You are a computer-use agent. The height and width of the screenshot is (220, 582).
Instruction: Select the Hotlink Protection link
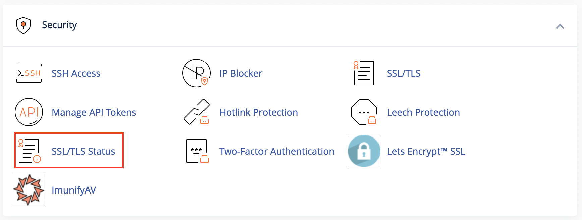coord(258,112)
